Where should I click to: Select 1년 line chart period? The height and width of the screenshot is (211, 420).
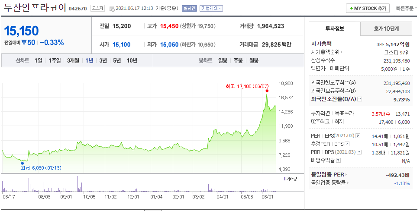(x=89, y=61)
